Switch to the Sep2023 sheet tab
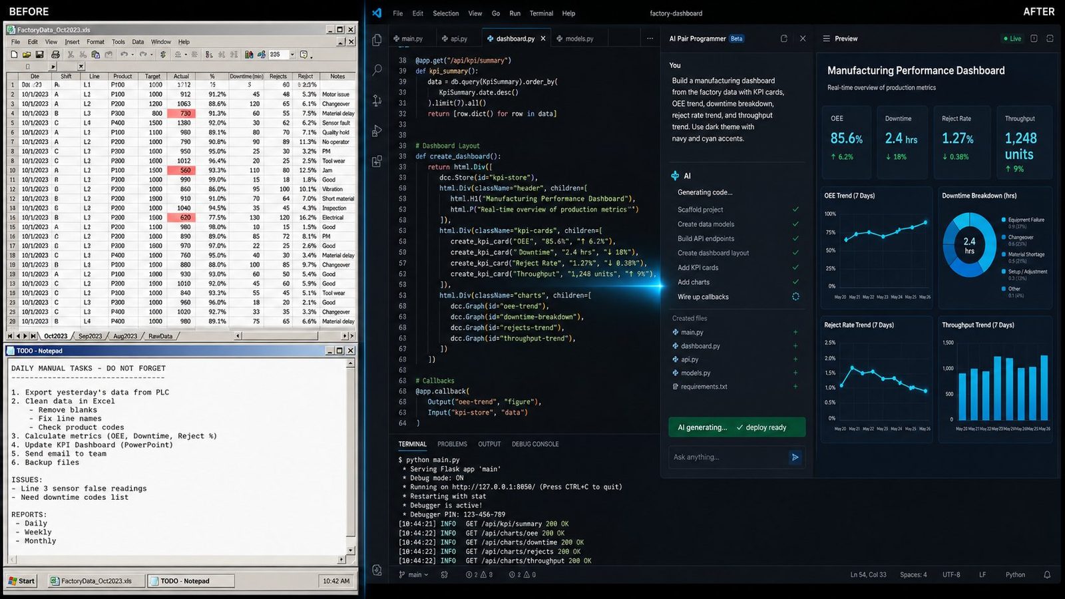The height and width of the screenshot is (599, 1065). pos(90,336)
